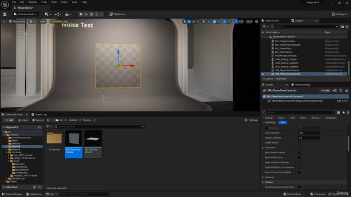Expand the Constraints section in Details
351x197 pixels.
pyautogui.click(x=263, y=148)
